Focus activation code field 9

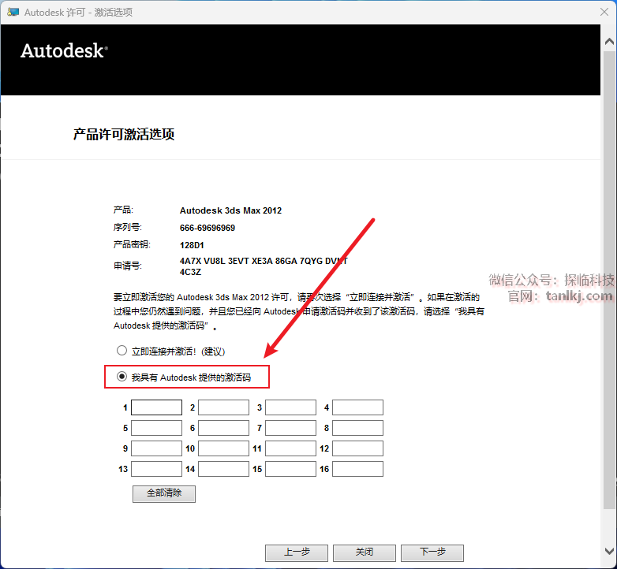coord(156,448)
